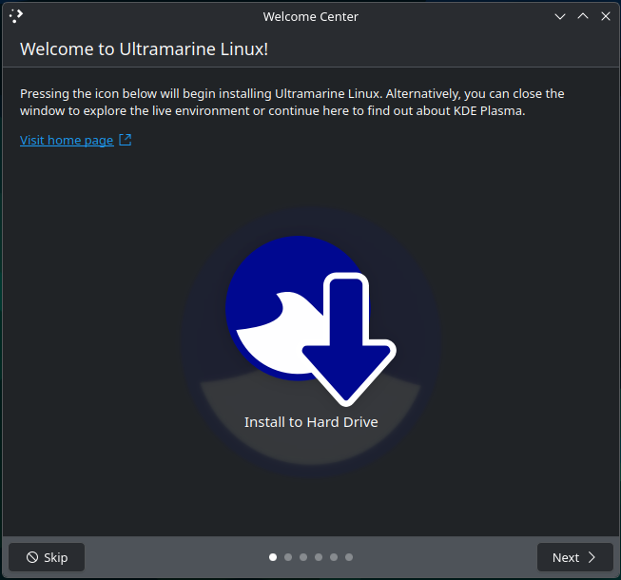Jump to the last page indicator dot

tap(349, 557)
